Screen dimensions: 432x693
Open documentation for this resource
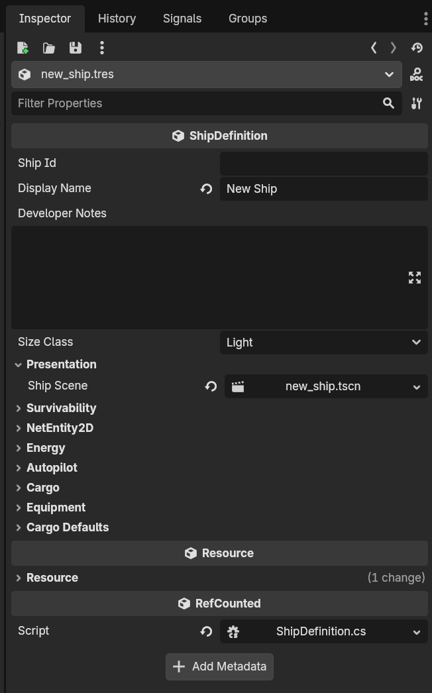click(x=416, y=75)
